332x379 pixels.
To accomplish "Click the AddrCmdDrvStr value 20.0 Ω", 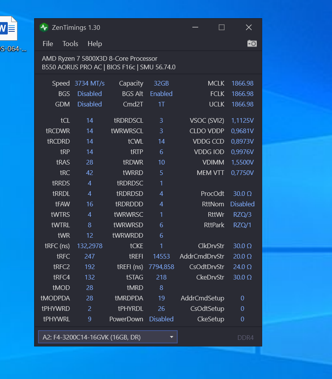I will pos(242,256).
